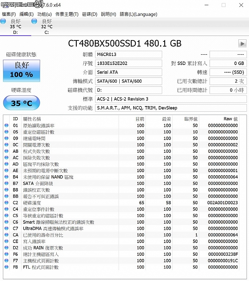Click the firmware field M6CR013

point(129,55)
